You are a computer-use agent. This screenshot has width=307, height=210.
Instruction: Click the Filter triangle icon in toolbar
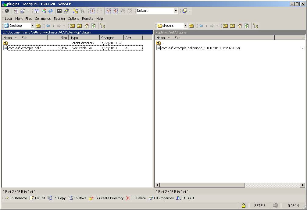pyautogui.click(x=108, y=11)
